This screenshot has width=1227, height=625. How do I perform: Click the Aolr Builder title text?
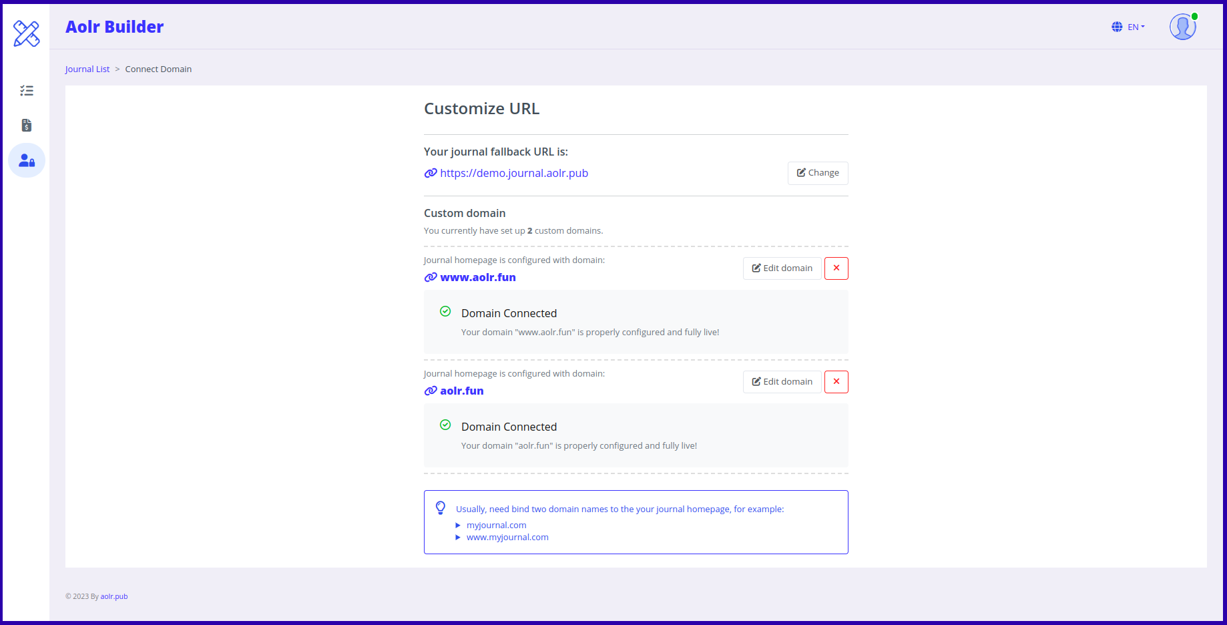pyautogui.click(x=114, y=27)
